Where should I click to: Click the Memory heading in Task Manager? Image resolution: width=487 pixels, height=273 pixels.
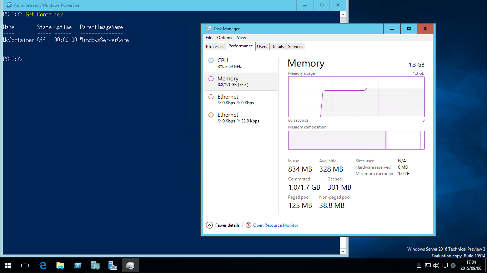306,63
